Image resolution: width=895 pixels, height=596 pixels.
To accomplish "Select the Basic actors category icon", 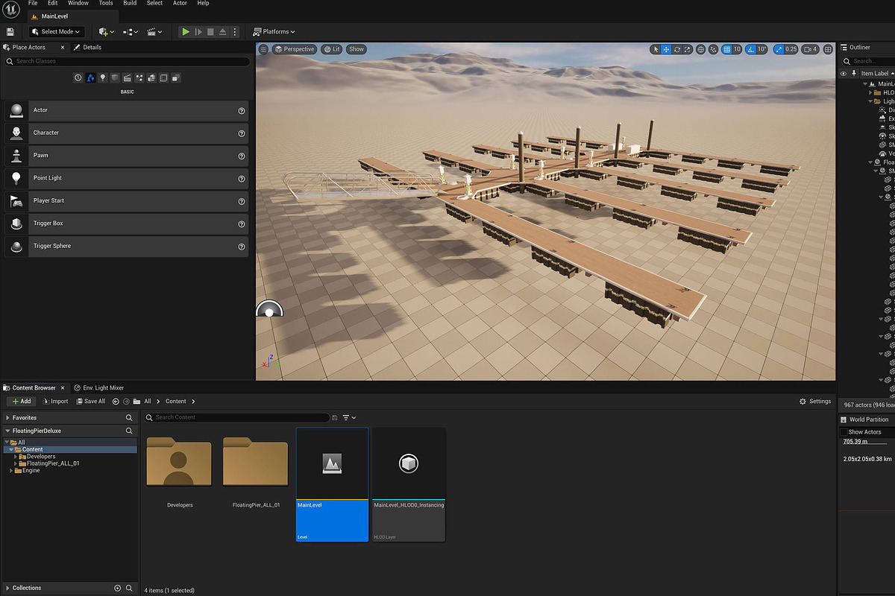I will point(90,77).
